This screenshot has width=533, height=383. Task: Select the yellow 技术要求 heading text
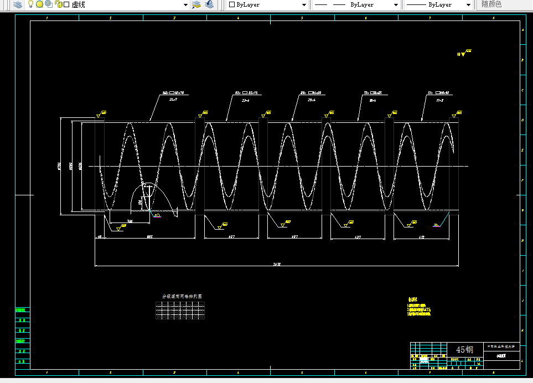[412, 300]
